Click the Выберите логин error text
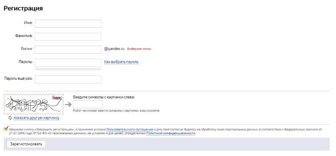The width and height of the screenshot is (336, 156). (x=139, y=49)
